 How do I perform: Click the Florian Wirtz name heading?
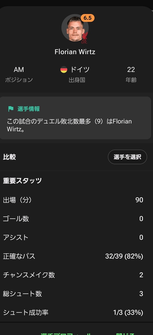point(75,52)
